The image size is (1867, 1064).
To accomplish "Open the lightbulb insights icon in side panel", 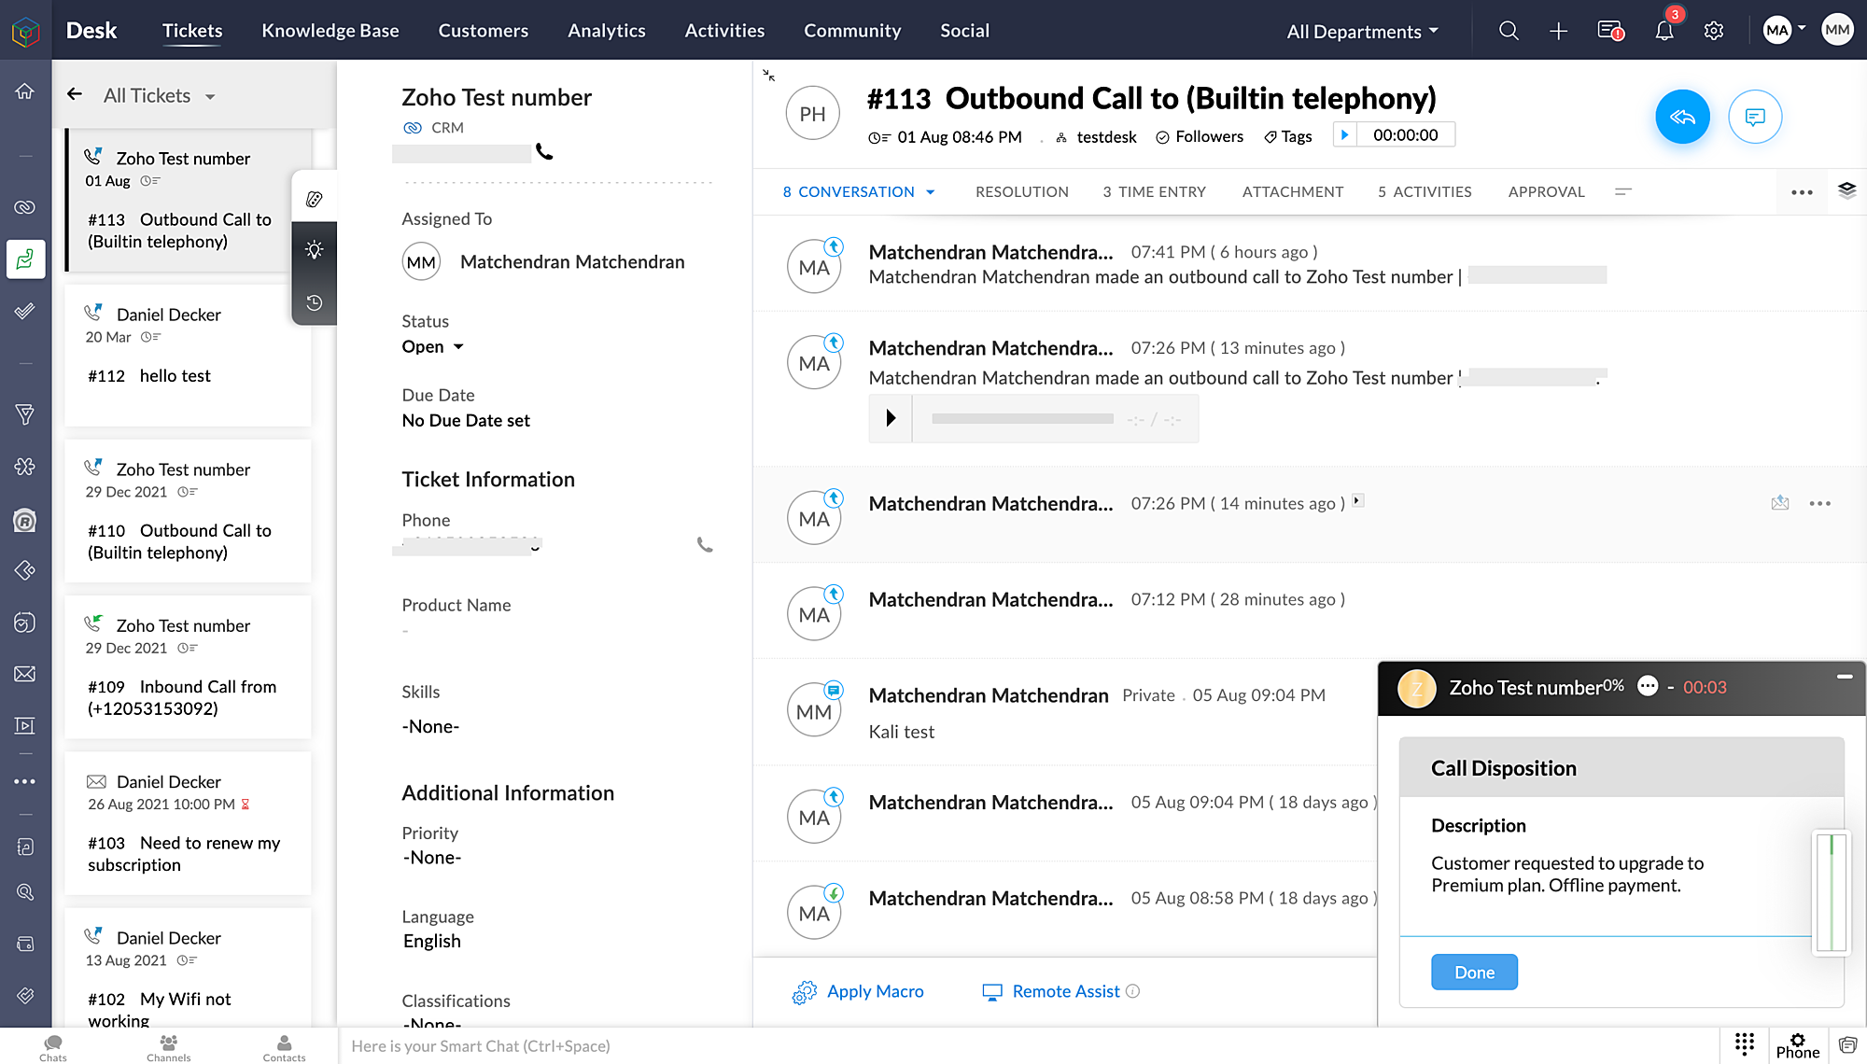I will (x=315, y=250).
